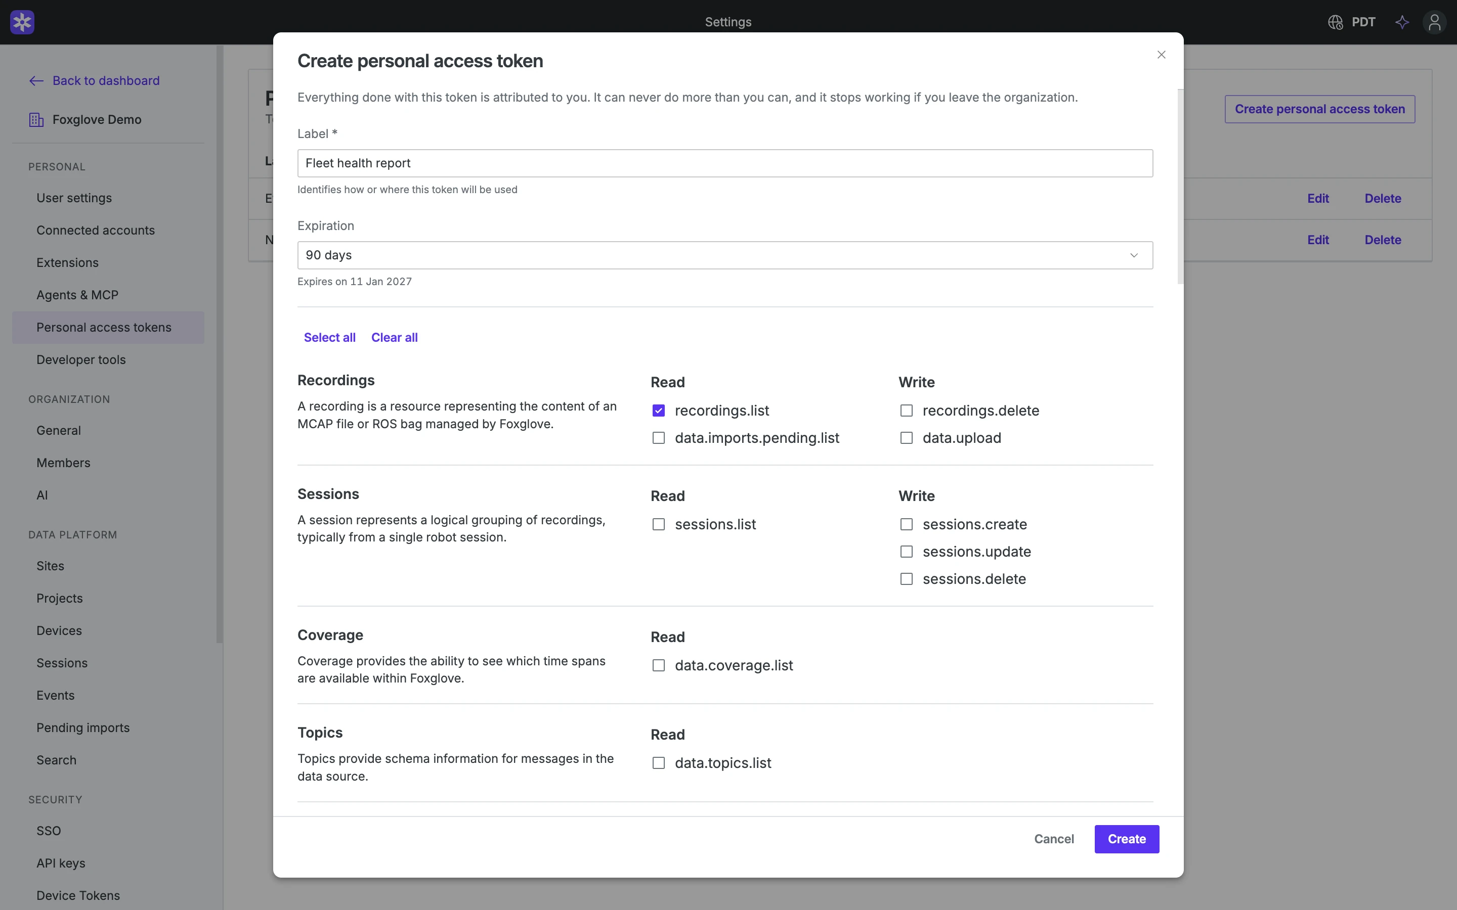Click Delete on the second token row
Screen dimensions: 1457x910
pyautogui.click(x=1383, y=240)
